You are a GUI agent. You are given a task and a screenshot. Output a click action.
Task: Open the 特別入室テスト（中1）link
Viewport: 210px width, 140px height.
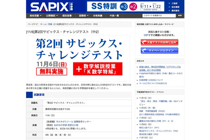pyautogui.click(x=149, y=128)
